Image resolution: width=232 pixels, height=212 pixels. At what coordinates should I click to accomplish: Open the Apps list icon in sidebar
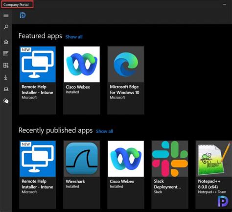pyautogui.click(x=6, y=53)
